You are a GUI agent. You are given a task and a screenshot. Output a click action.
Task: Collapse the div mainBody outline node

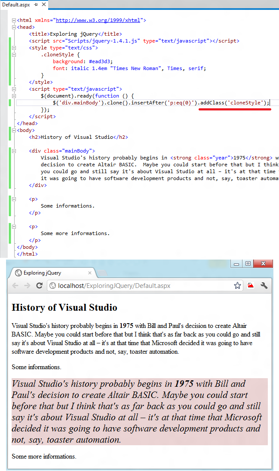tap(14, 151)
